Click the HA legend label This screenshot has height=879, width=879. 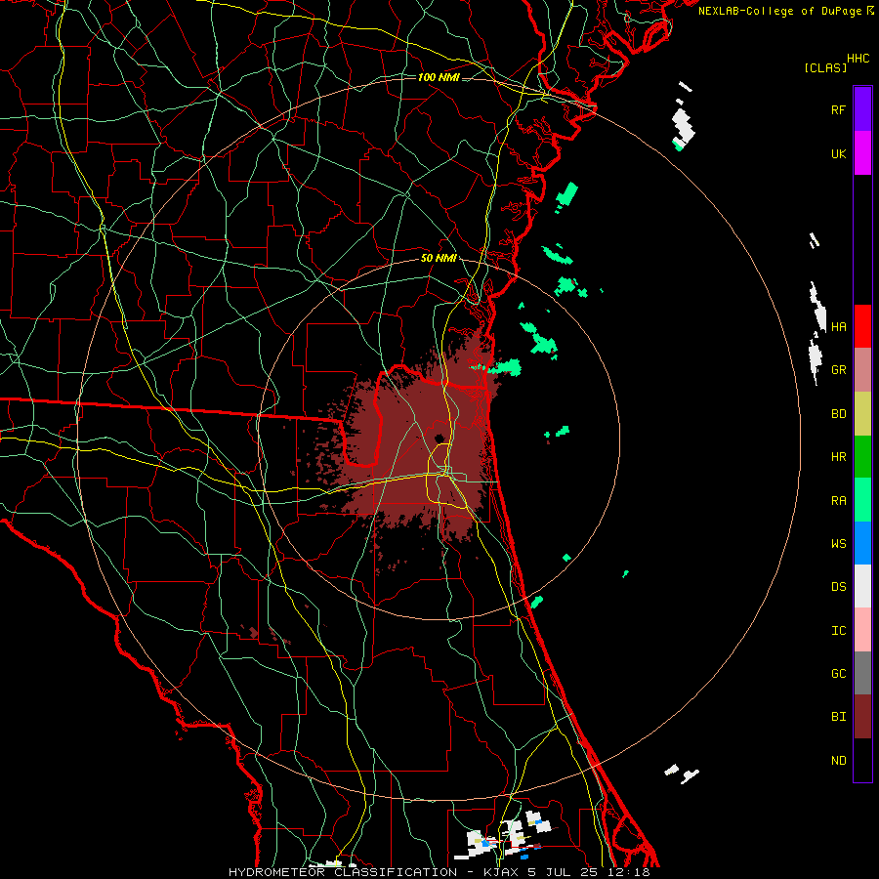(x=839, y=326)
